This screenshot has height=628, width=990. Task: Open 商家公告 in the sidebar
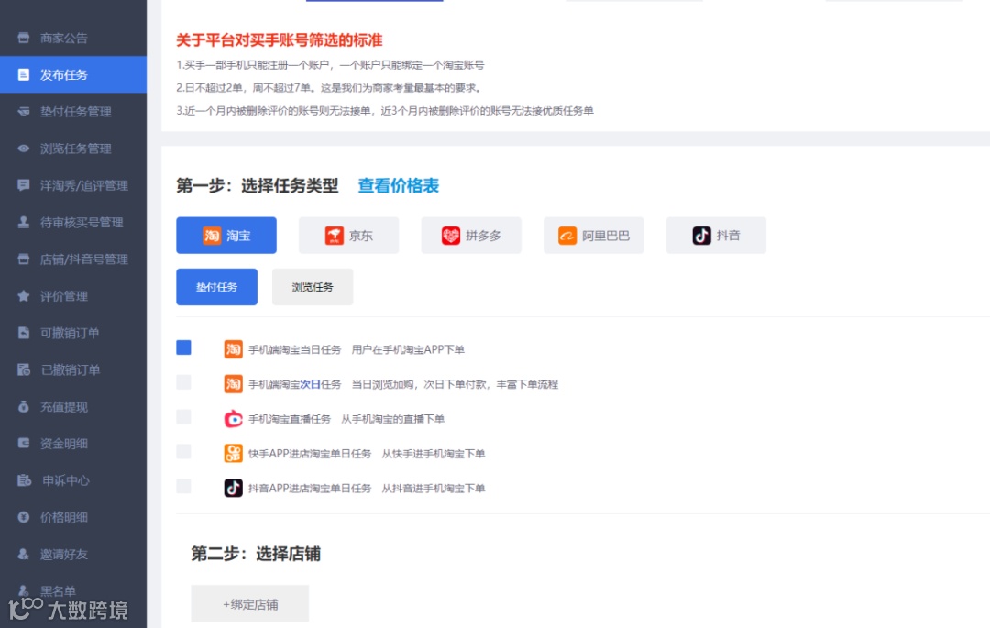[x=73, y=38]
